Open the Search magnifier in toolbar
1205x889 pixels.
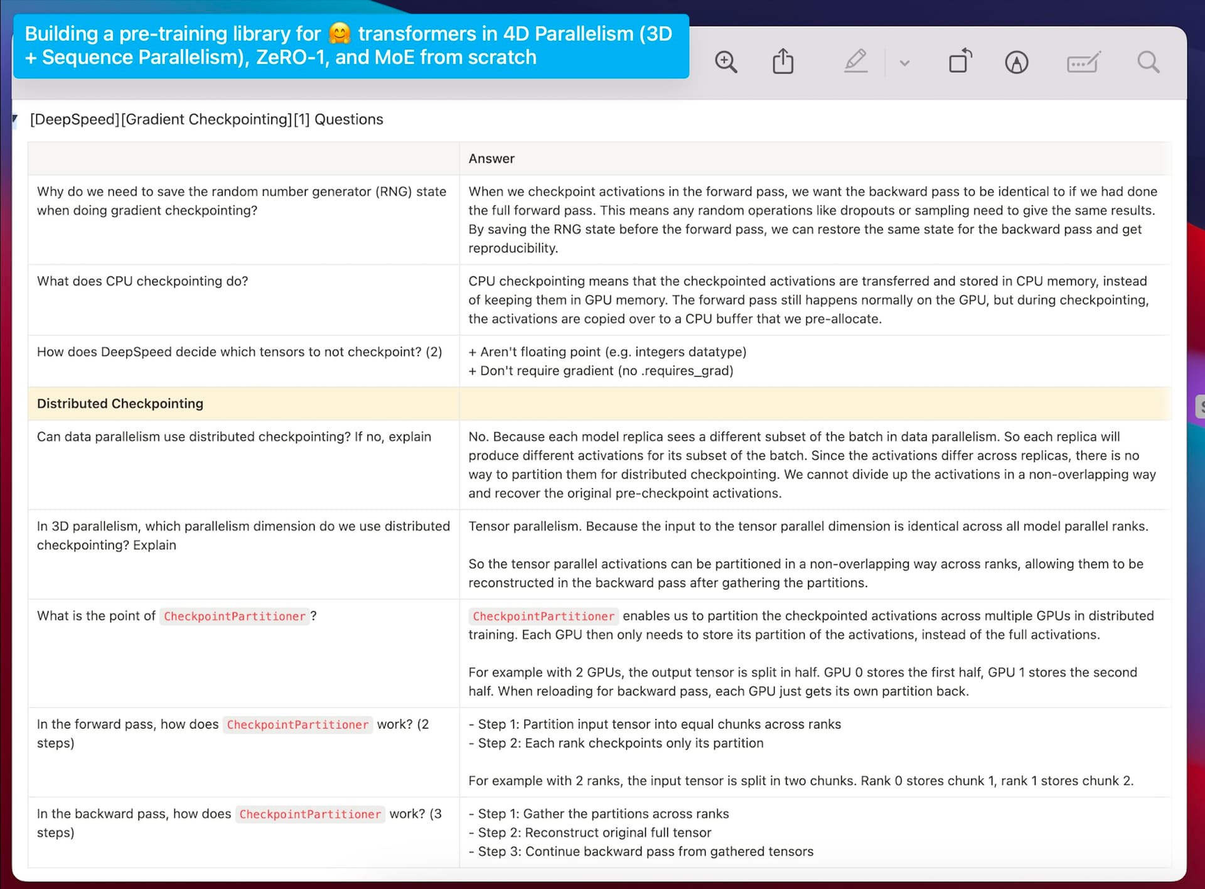1148,62
